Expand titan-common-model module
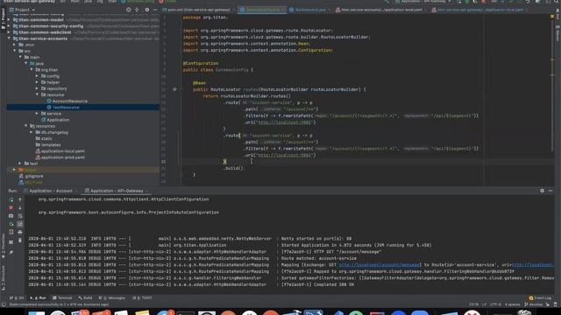 click(9, 20)
